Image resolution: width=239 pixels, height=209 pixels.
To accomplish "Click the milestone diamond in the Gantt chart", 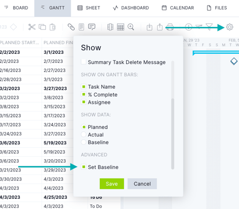I will (x=234, y=61).
